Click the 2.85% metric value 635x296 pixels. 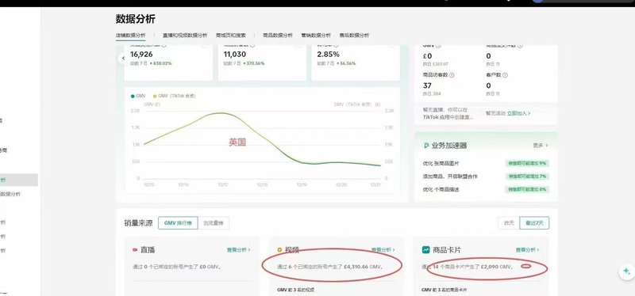[329, 55]
